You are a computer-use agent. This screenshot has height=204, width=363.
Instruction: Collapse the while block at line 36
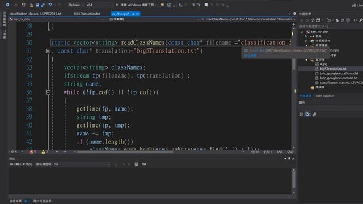pyautogui.click(x=48, y=92)
